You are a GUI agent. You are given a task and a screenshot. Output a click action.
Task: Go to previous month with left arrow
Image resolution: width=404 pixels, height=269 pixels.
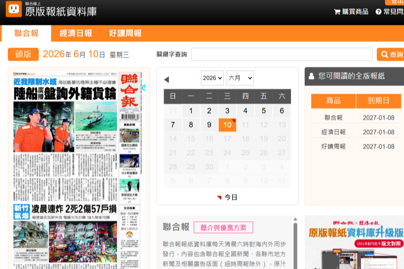167,80
